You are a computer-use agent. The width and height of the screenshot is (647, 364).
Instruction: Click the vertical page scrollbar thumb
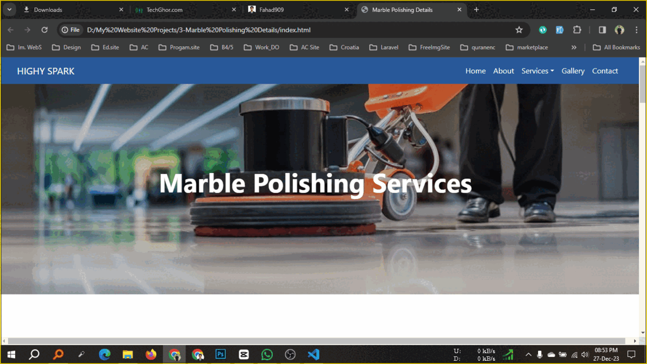pos(643,84)
